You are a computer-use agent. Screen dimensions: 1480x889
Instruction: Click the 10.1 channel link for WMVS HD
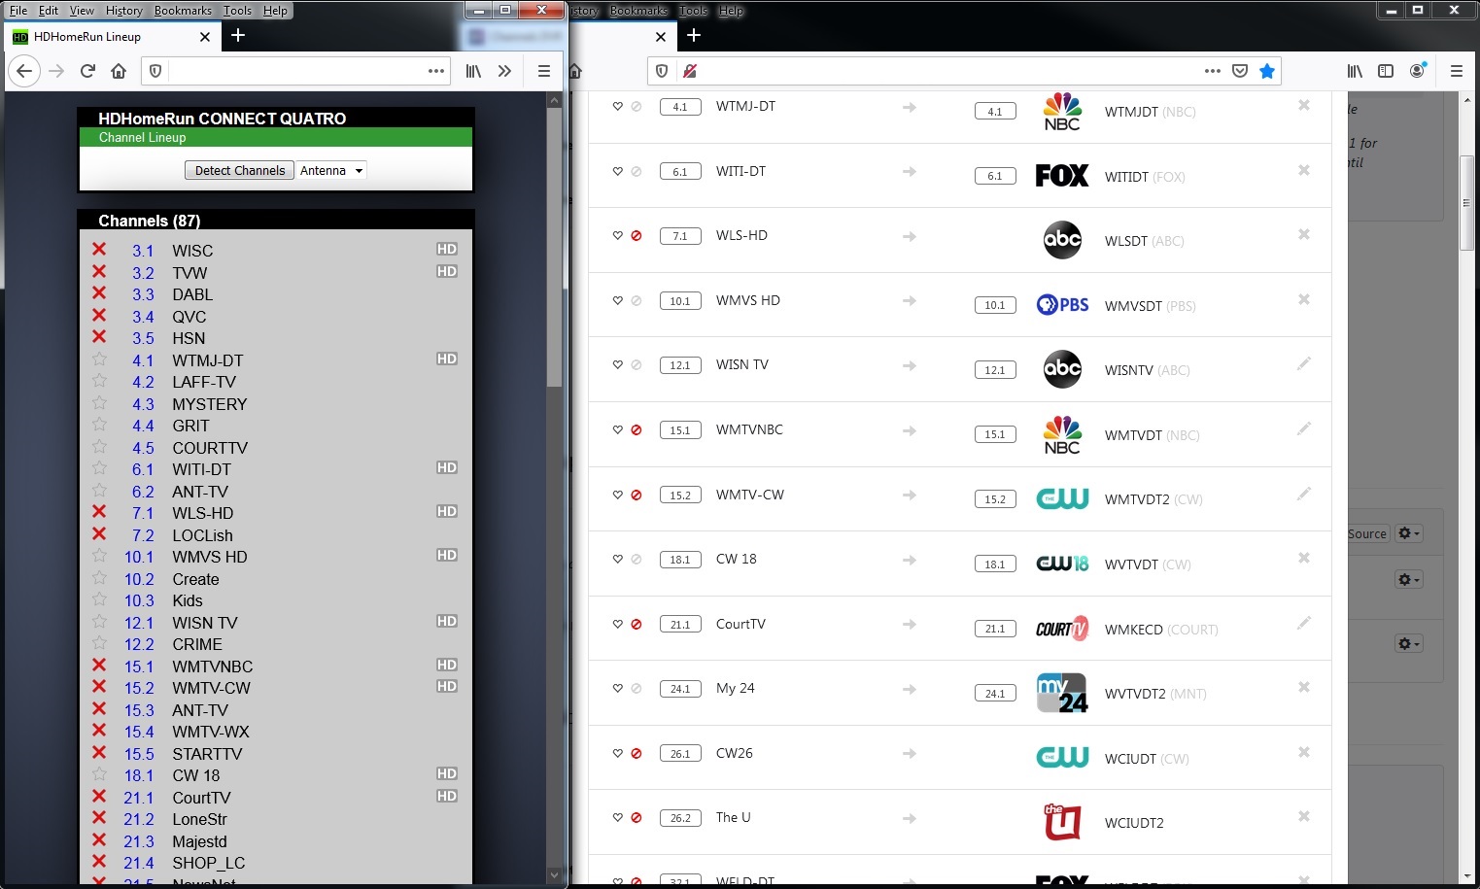[138, 557]
